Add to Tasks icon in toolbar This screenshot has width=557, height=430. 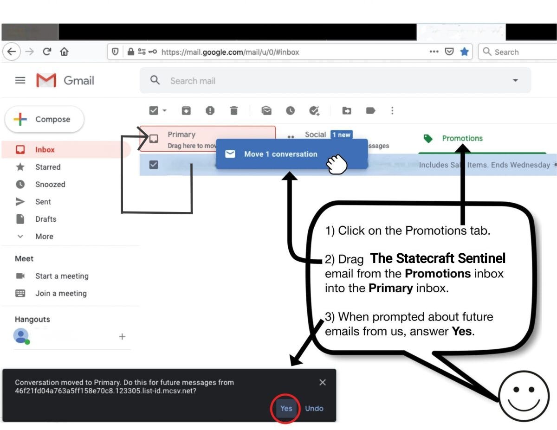(314, 110)
